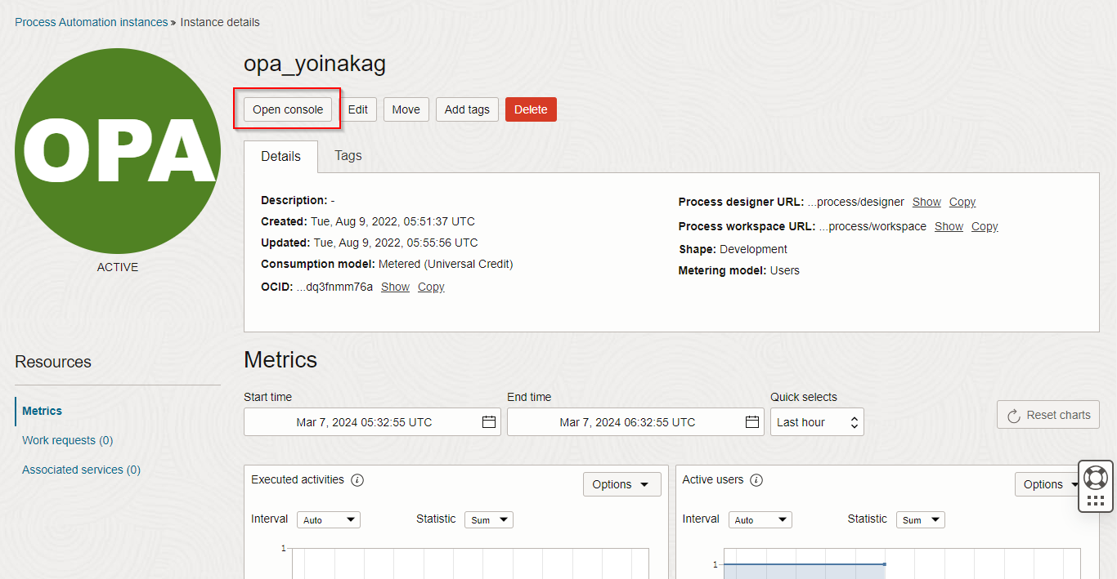
Task: Click the Reset charts button
Action: (x=1047, y=415)
